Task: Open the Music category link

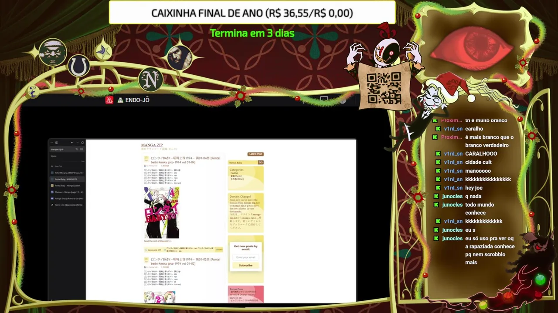Action: point(236,176)
